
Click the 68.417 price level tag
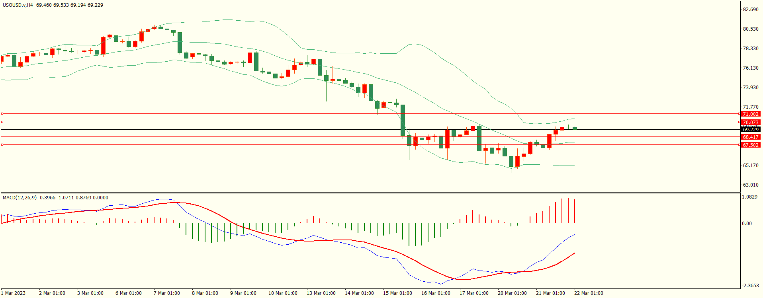[751, 137]
